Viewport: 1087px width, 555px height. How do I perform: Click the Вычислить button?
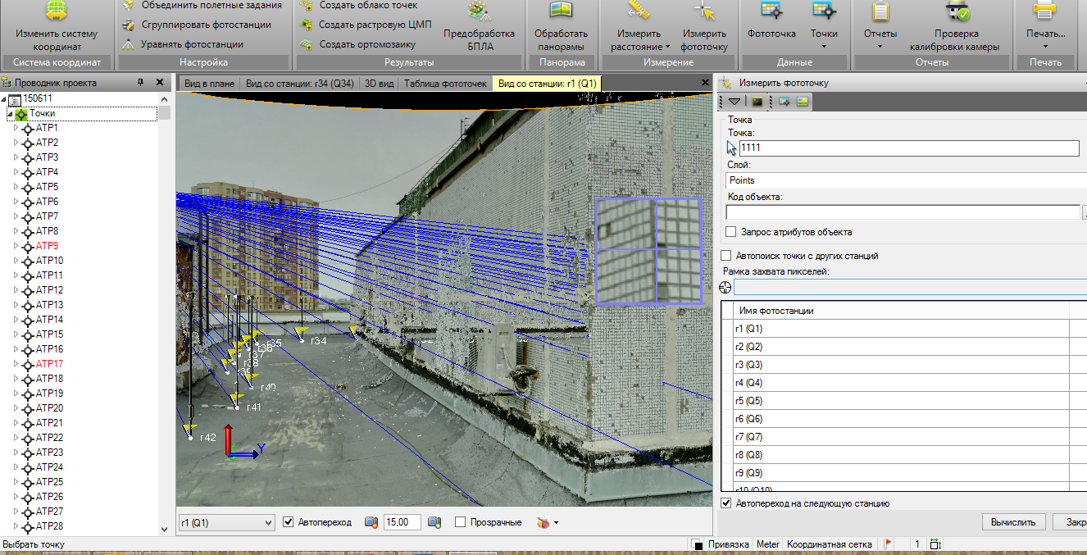(1014, 521)
